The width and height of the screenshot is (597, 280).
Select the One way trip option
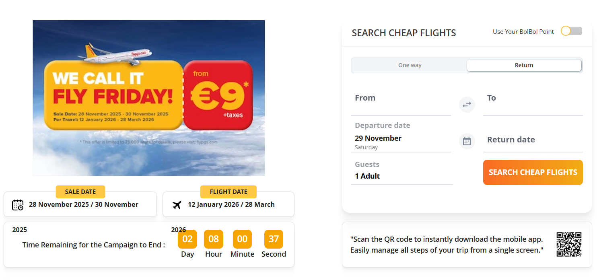coord(410,65)
